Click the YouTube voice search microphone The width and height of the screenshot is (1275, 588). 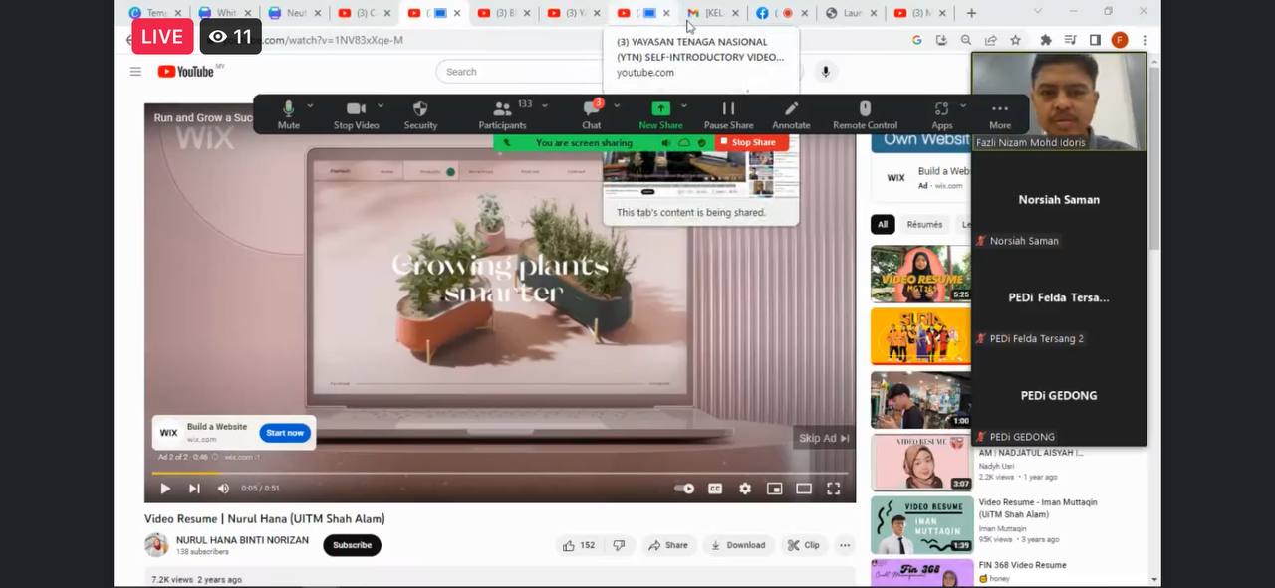(825, 72)
